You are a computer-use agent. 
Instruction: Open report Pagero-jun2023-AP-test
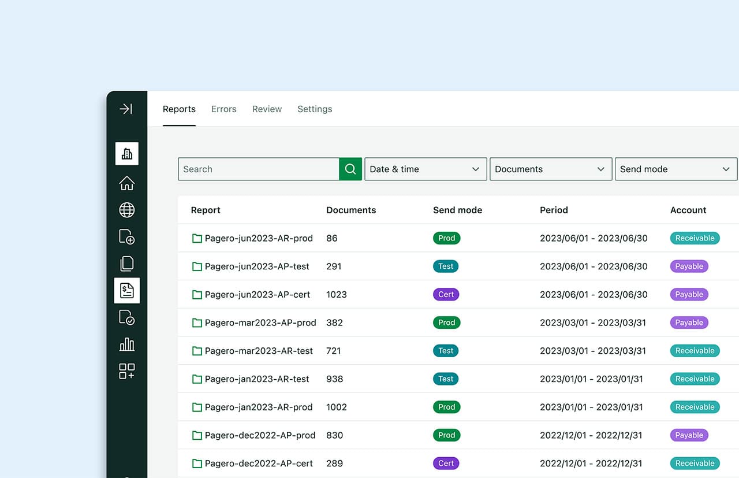tap(257, 266)
